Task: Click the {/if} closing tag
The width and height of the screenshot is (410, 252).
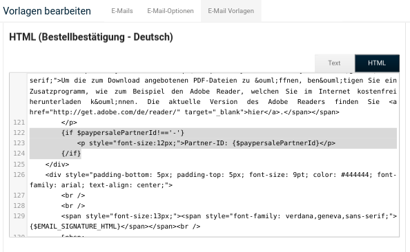Action: [x=71, y=154]
